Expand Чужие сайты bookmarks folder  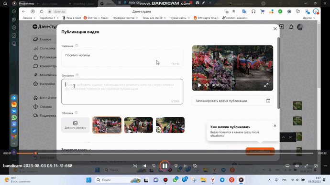(180, 18)
